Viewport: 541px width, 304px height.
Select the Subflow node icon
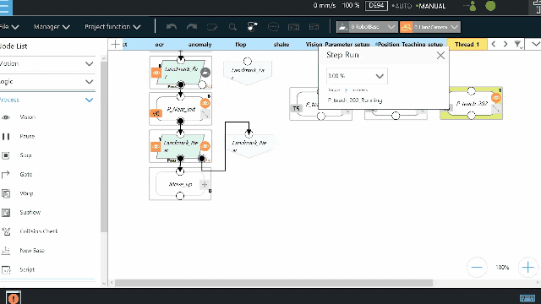[6, 213]
